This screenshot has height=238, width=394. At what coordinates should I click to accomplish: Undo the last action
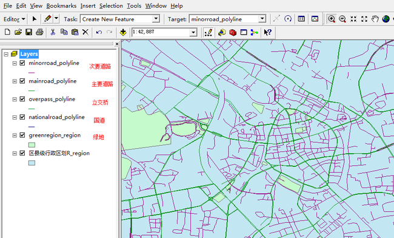click(99, 32)
